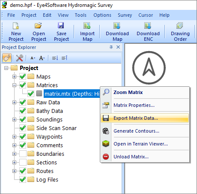Click the Import Map toolbar icon
Screen dimensions: 197x194
click(x=87, y=26)
